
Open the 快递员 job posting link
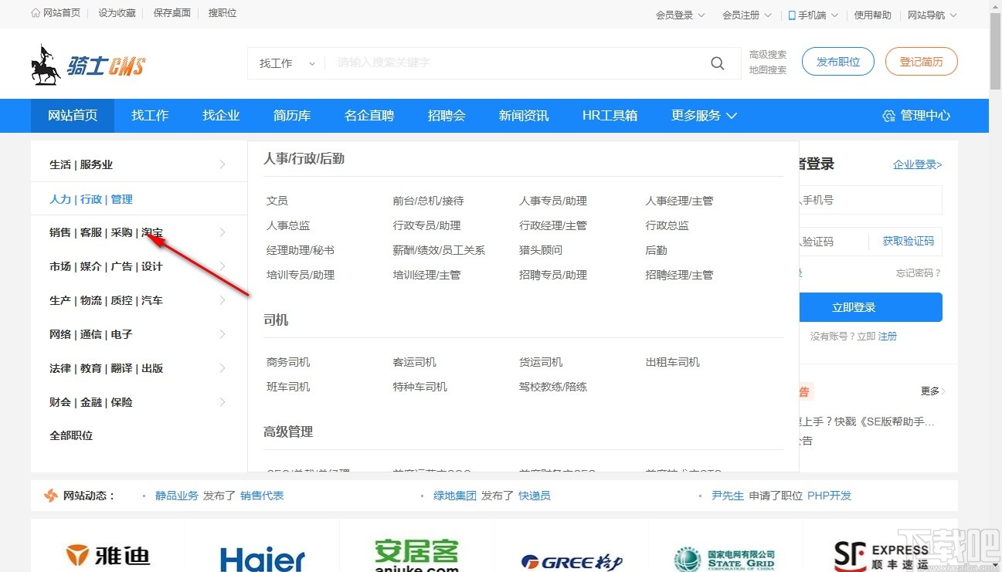535,496
